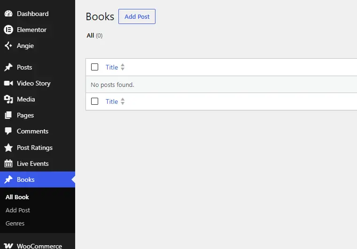Click the Media library icon

[8, 99]
